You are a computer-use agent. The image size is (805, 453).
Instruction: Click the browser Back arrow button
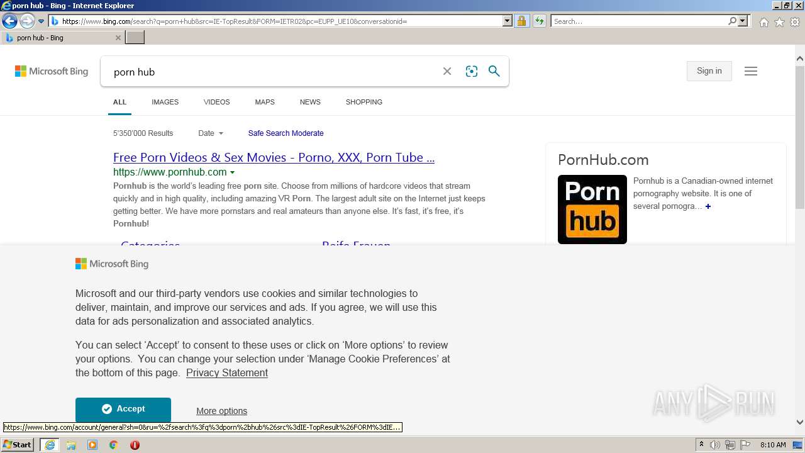tap(9, 21)
